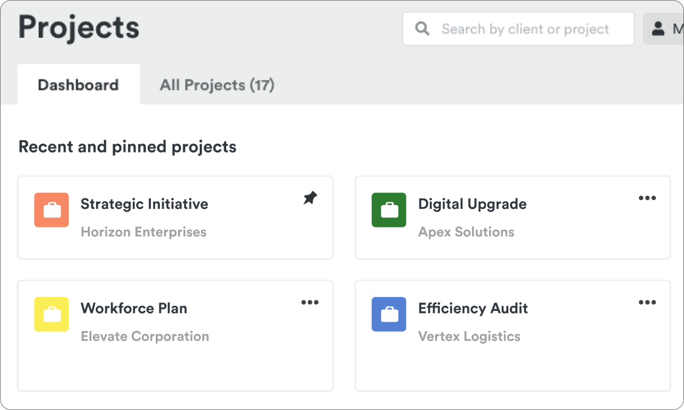Open Workforce Plan more options menu
This screenshot has height=410, width=684.
pyautogui.click(x=310, y=302)
